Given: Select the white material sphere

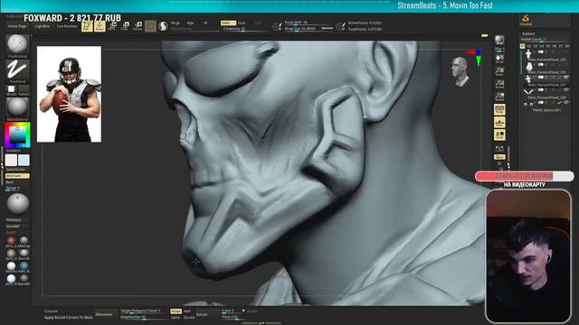Looking at the screenshot, I should (11, 265).
